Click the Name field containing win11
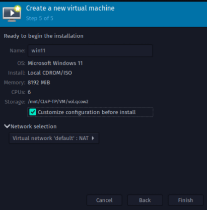This screenshot has width=207, height=210. [x=90, y=50]
